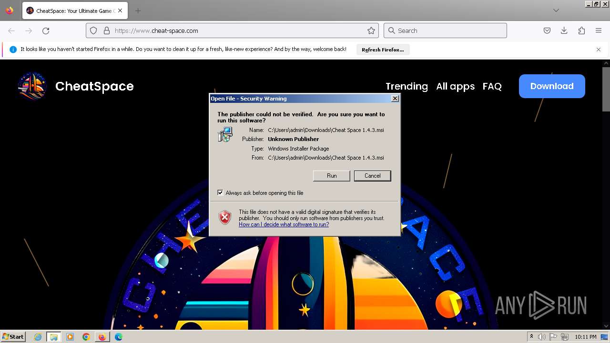Cancel the security warning dialog

pos(372,176)
